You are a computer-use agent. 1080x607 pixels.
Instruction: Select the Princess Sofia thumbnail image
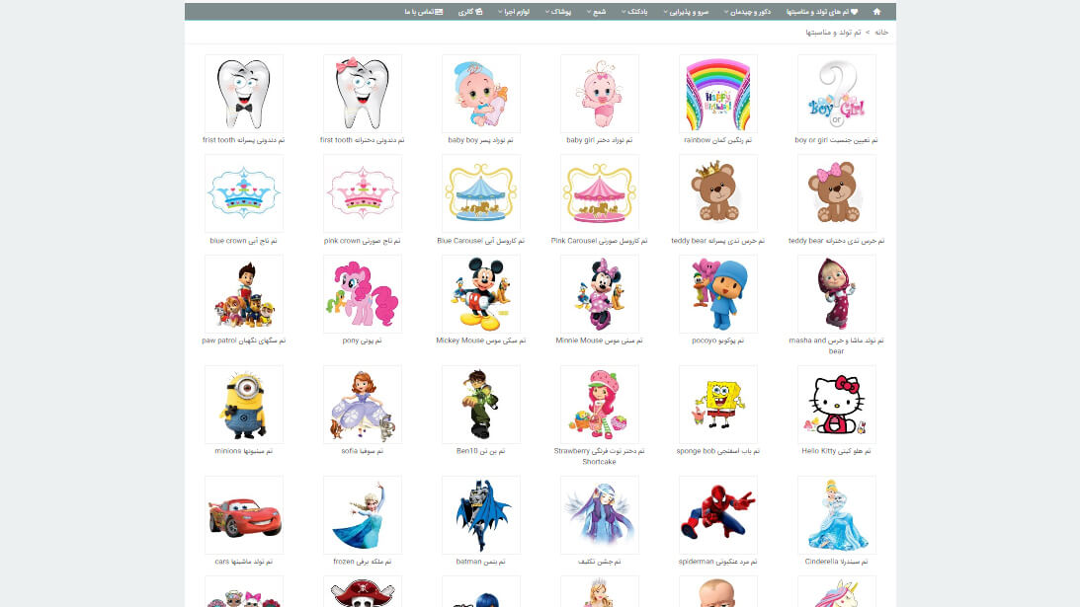click(363, 405)
